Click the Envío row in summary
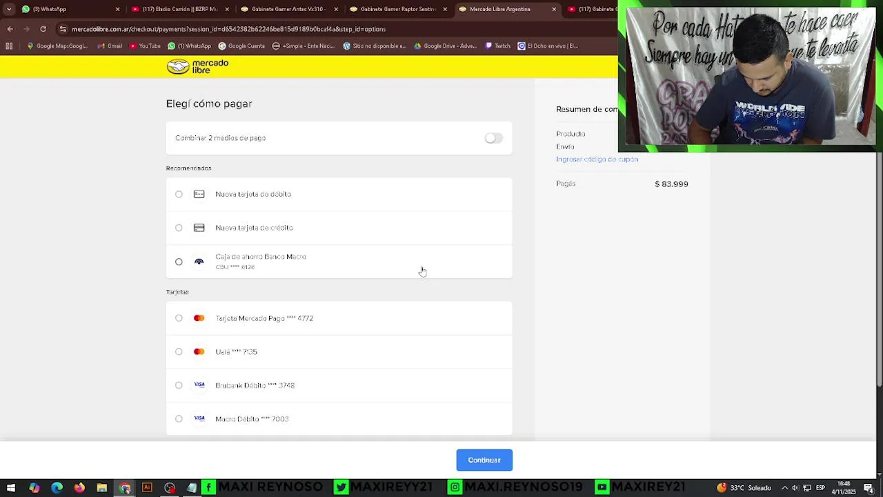This screenshot has width=883, height=497. (565, 147)
